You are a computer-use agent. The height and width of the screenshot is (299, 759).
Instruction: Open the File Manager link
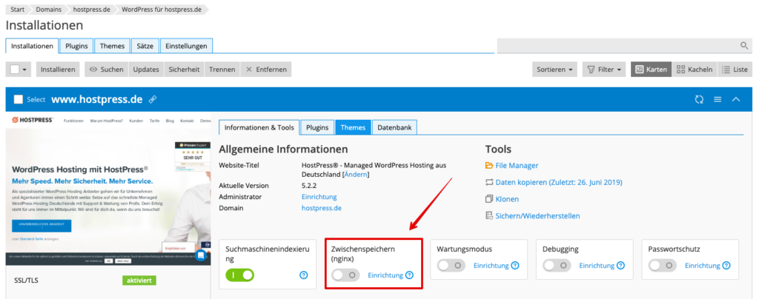pyautogui.click(x=517, y=166)
